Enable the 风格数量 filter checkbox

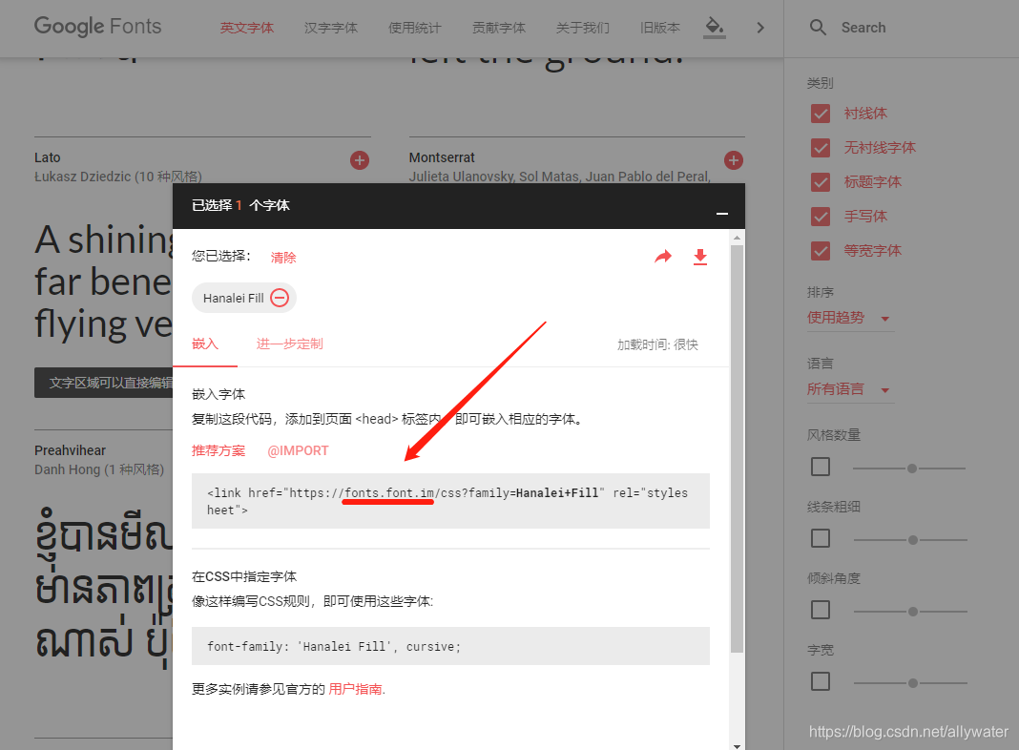[x=821, y=467]
